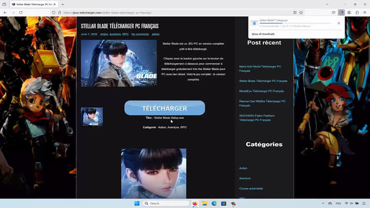
Task: Open the Action category tag link
Action: (104, 34)
